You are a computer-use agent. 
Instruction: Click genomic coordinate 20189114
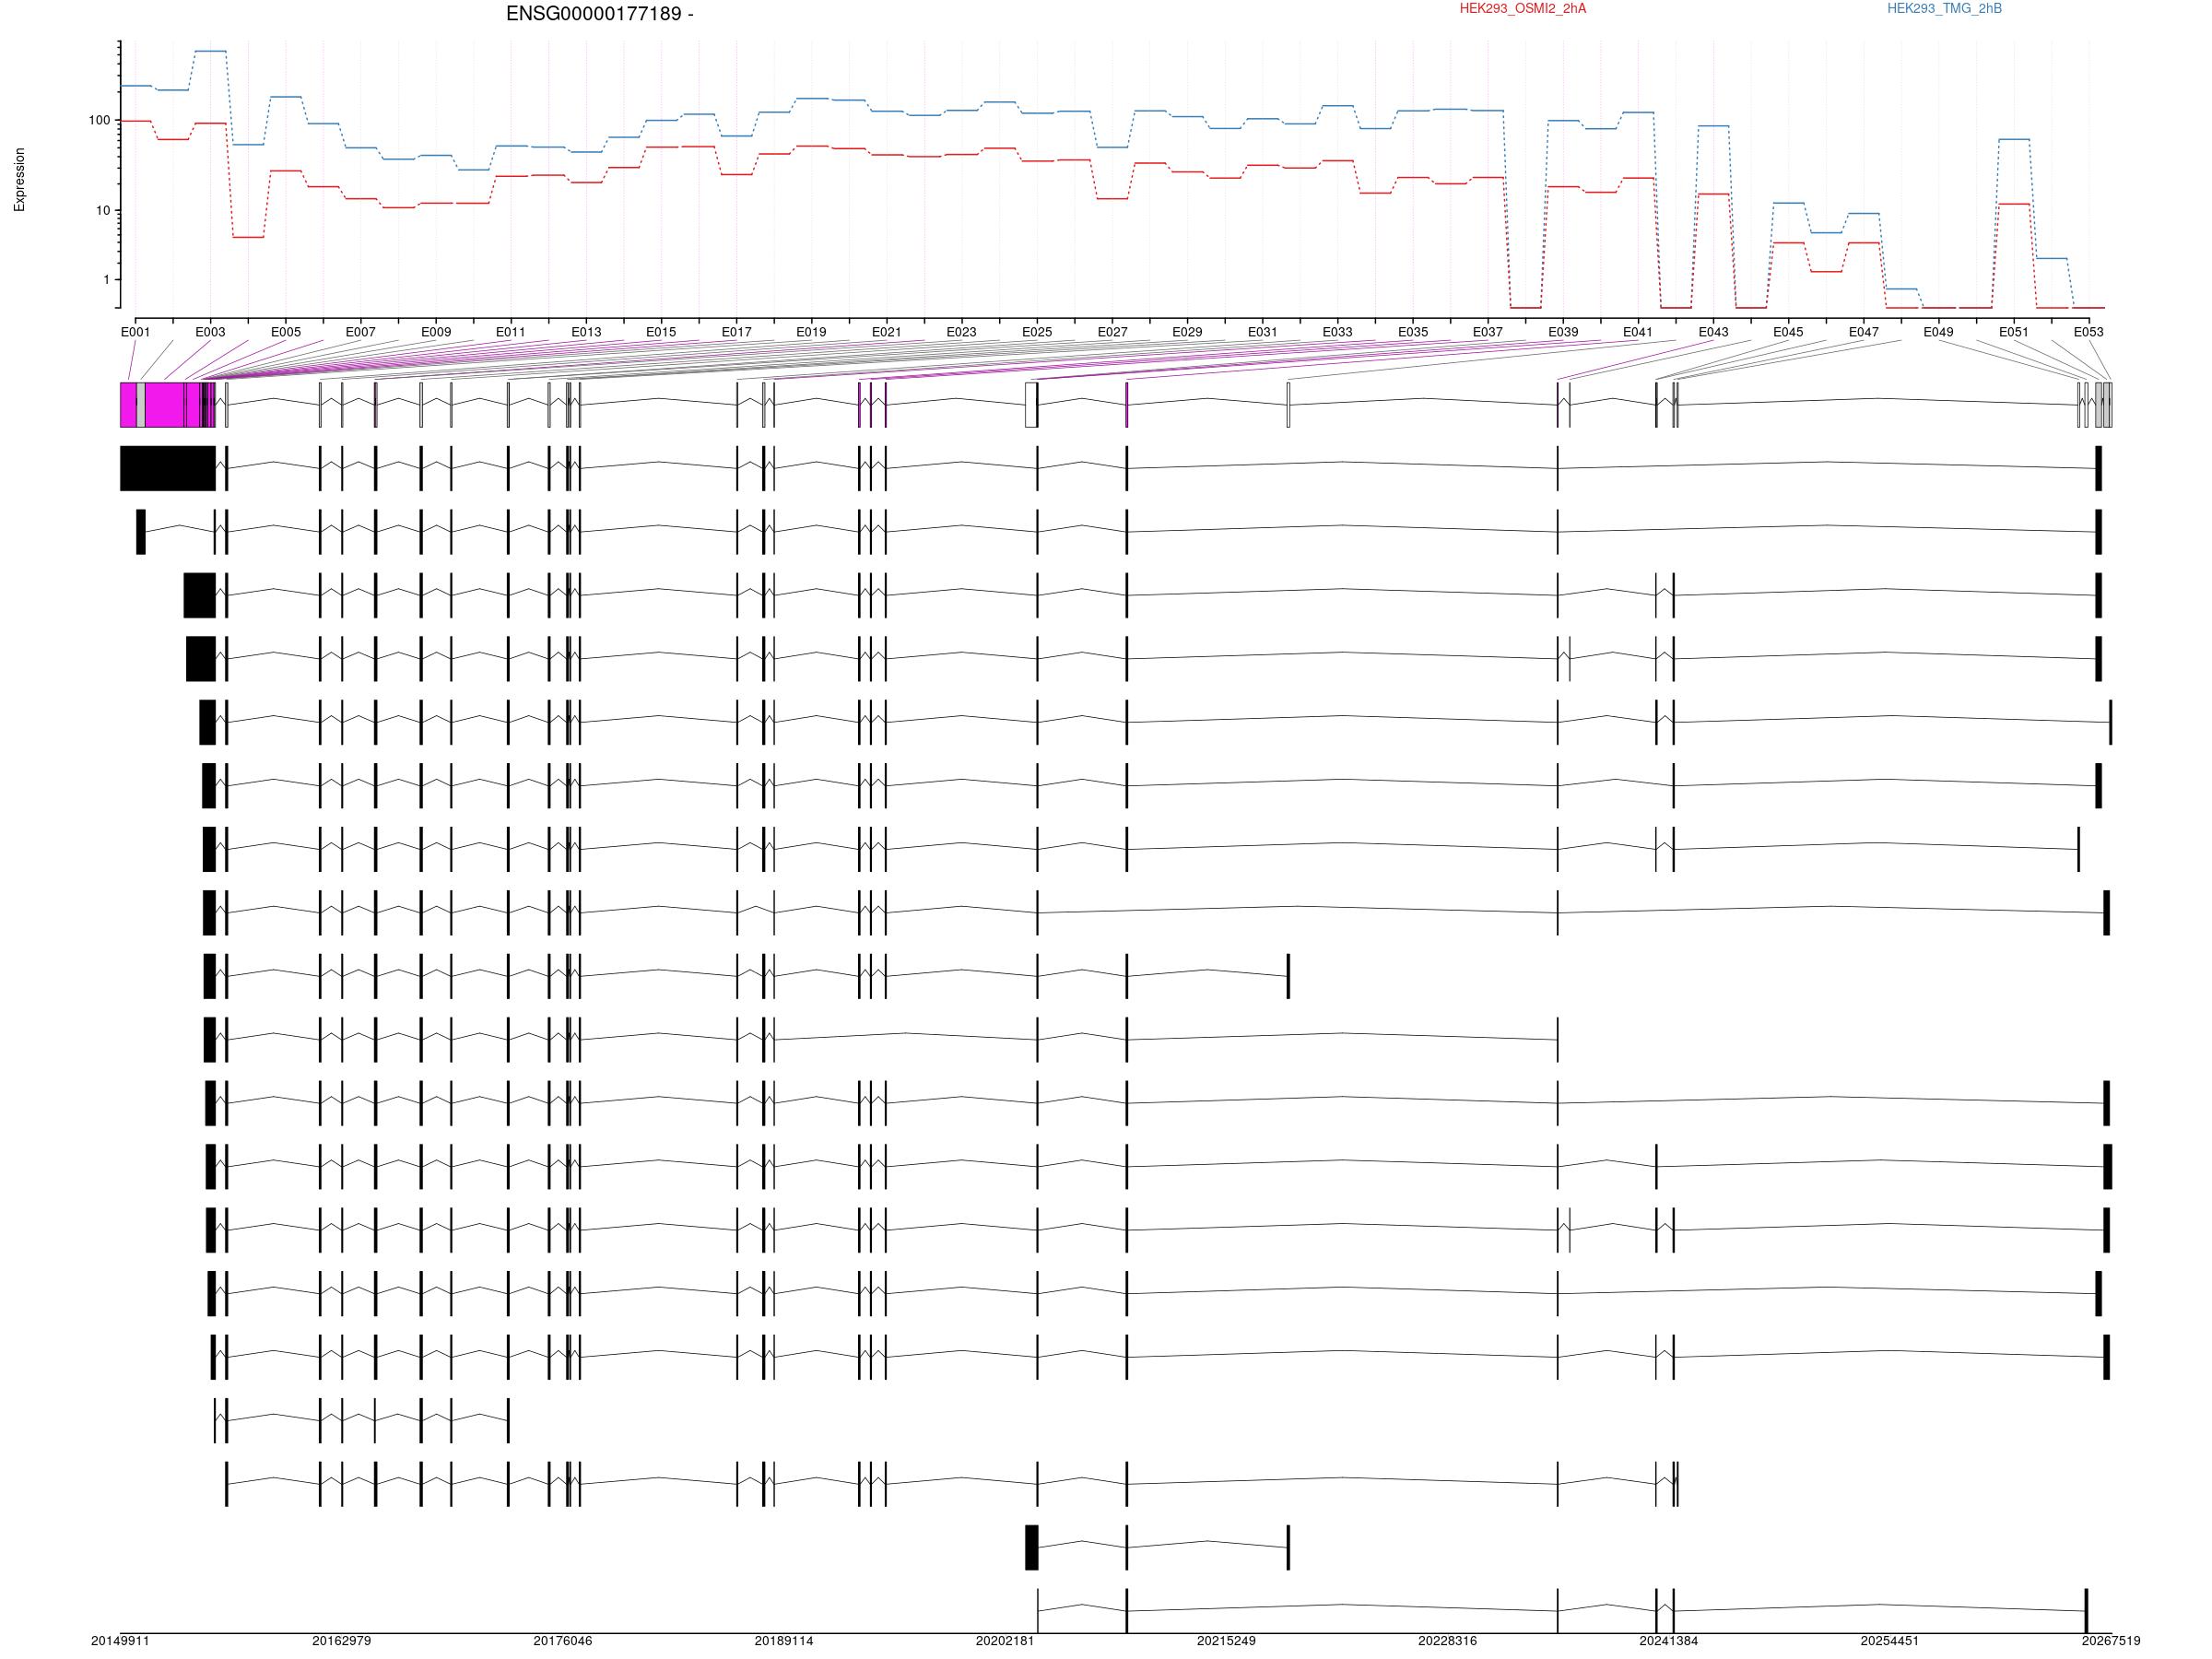point(784,1641)
